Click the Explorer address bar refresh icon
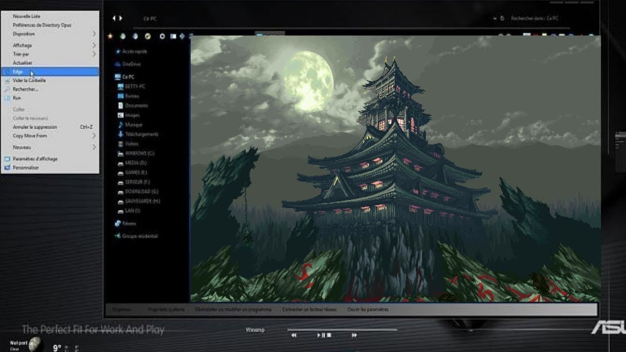Screen dimensions: 626x352 [502, 18]
